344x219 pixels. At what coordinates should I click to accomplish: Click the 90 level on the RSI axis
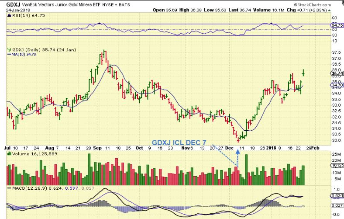point(334,18)
